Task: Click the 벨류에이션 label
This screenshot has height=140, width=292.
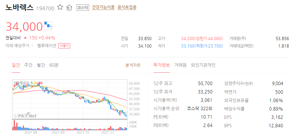Action: [x=46, y=46]
